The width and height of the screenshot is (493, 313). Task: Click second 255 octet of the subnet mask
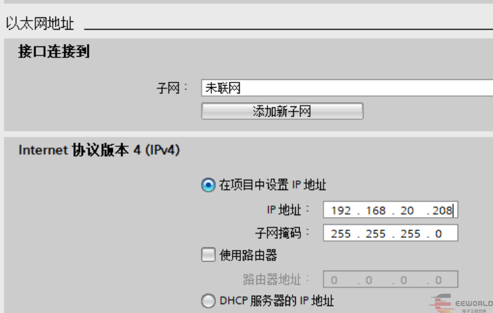(x=376, y=234)
